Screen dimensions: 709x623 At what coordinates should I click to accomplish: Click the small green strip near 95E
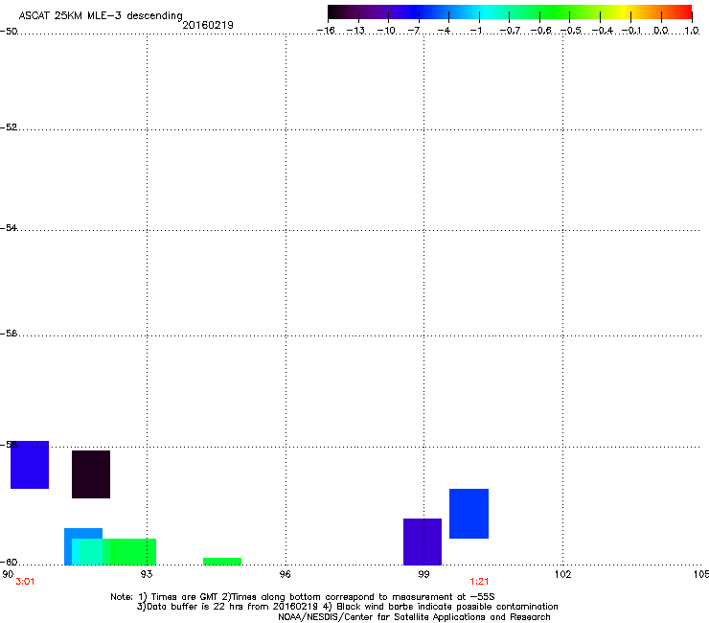[222, 562]
